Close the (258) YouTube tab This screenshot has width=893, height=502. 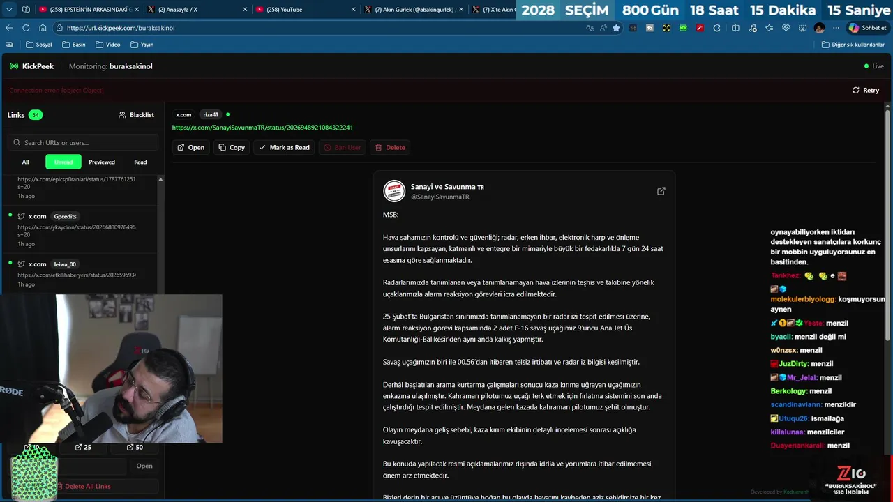353,10
